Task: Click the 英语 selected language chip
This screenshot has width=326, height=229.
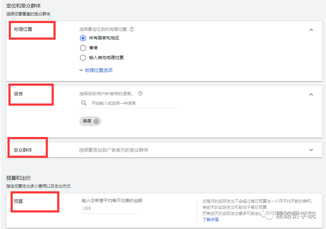Action: point(88,121)
